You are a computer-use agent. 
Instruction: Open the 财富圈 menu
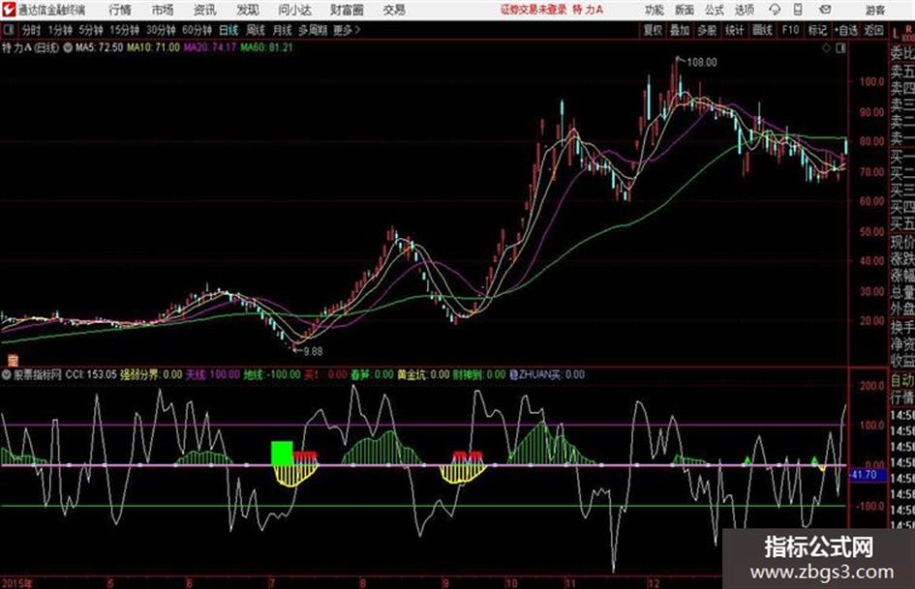pos(348,10)
